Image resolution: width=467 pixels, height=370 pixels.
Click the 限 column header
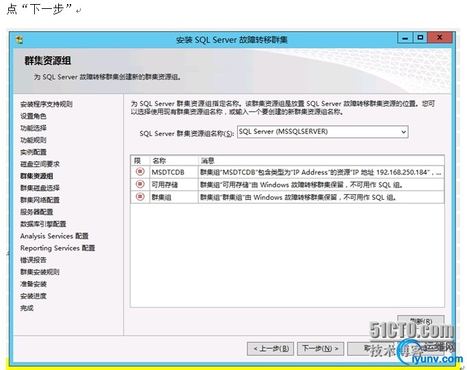pos(140,161)
